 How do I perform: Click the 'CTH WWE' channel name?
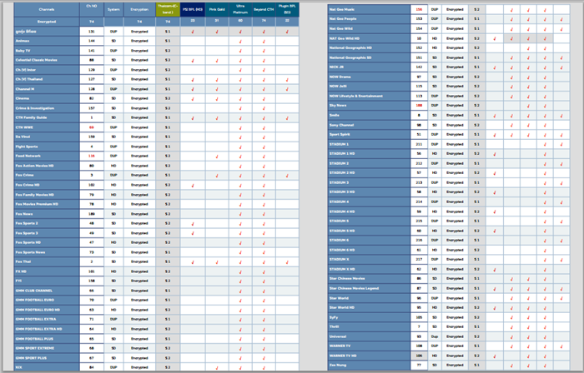tap(47, 127)
